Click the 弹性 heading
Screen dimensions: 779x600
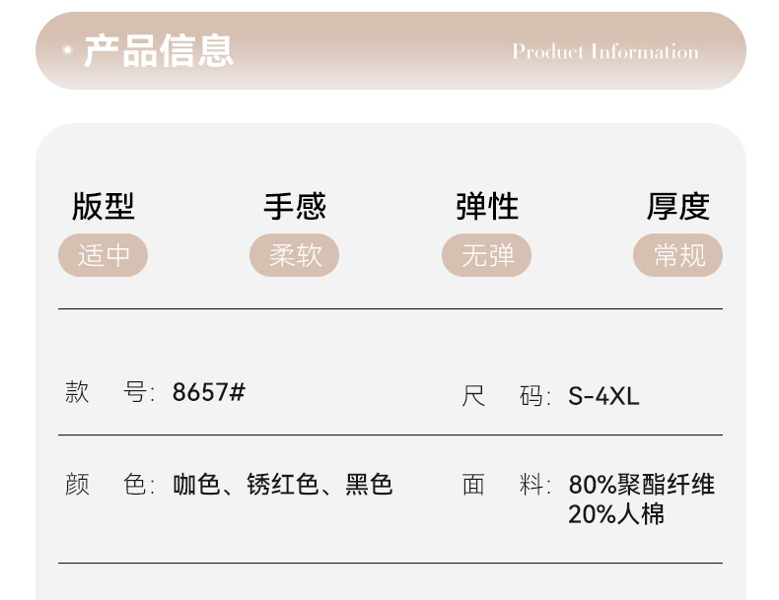487,206
